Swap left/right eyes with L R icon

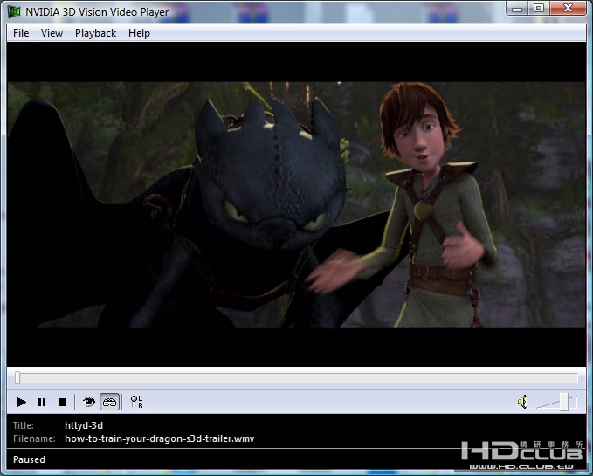pos(136,402)
